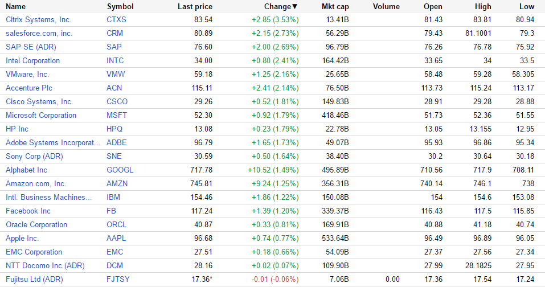Click the Volume column header
Viewport: 545px width, 287px height.
(386, 7)
